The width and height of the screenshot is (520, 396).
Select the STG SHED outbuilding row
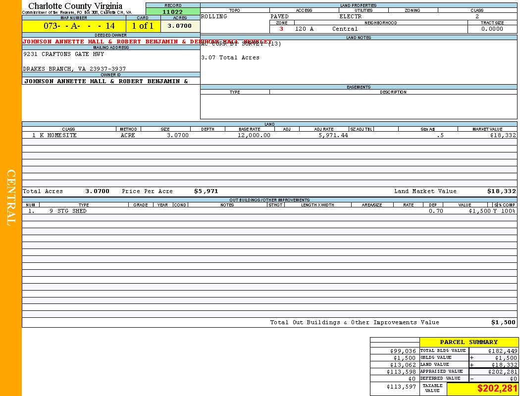click(x=68, y=211)
